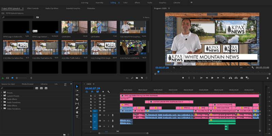
Task: Click the Program monitor playhead marker
Action: tap(158, 71)
